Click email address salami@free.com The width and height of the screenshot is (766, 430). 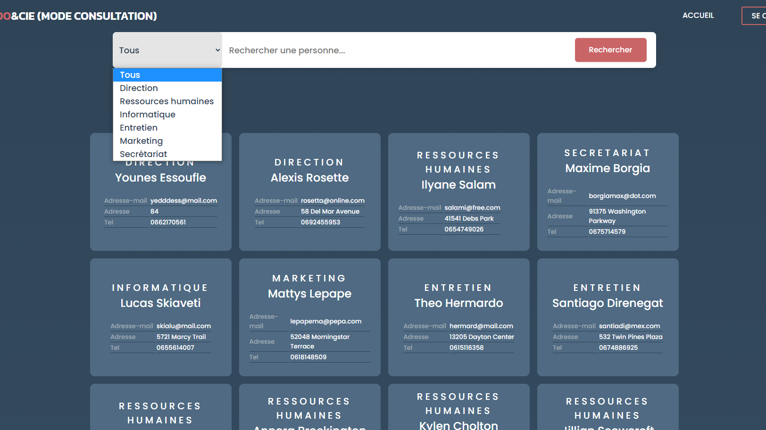[472, 207]
